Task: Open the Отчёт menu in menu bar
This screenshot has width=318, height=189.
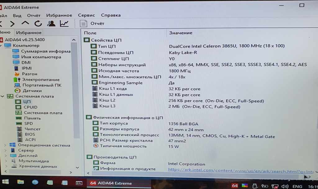Action: coord(34,15)
